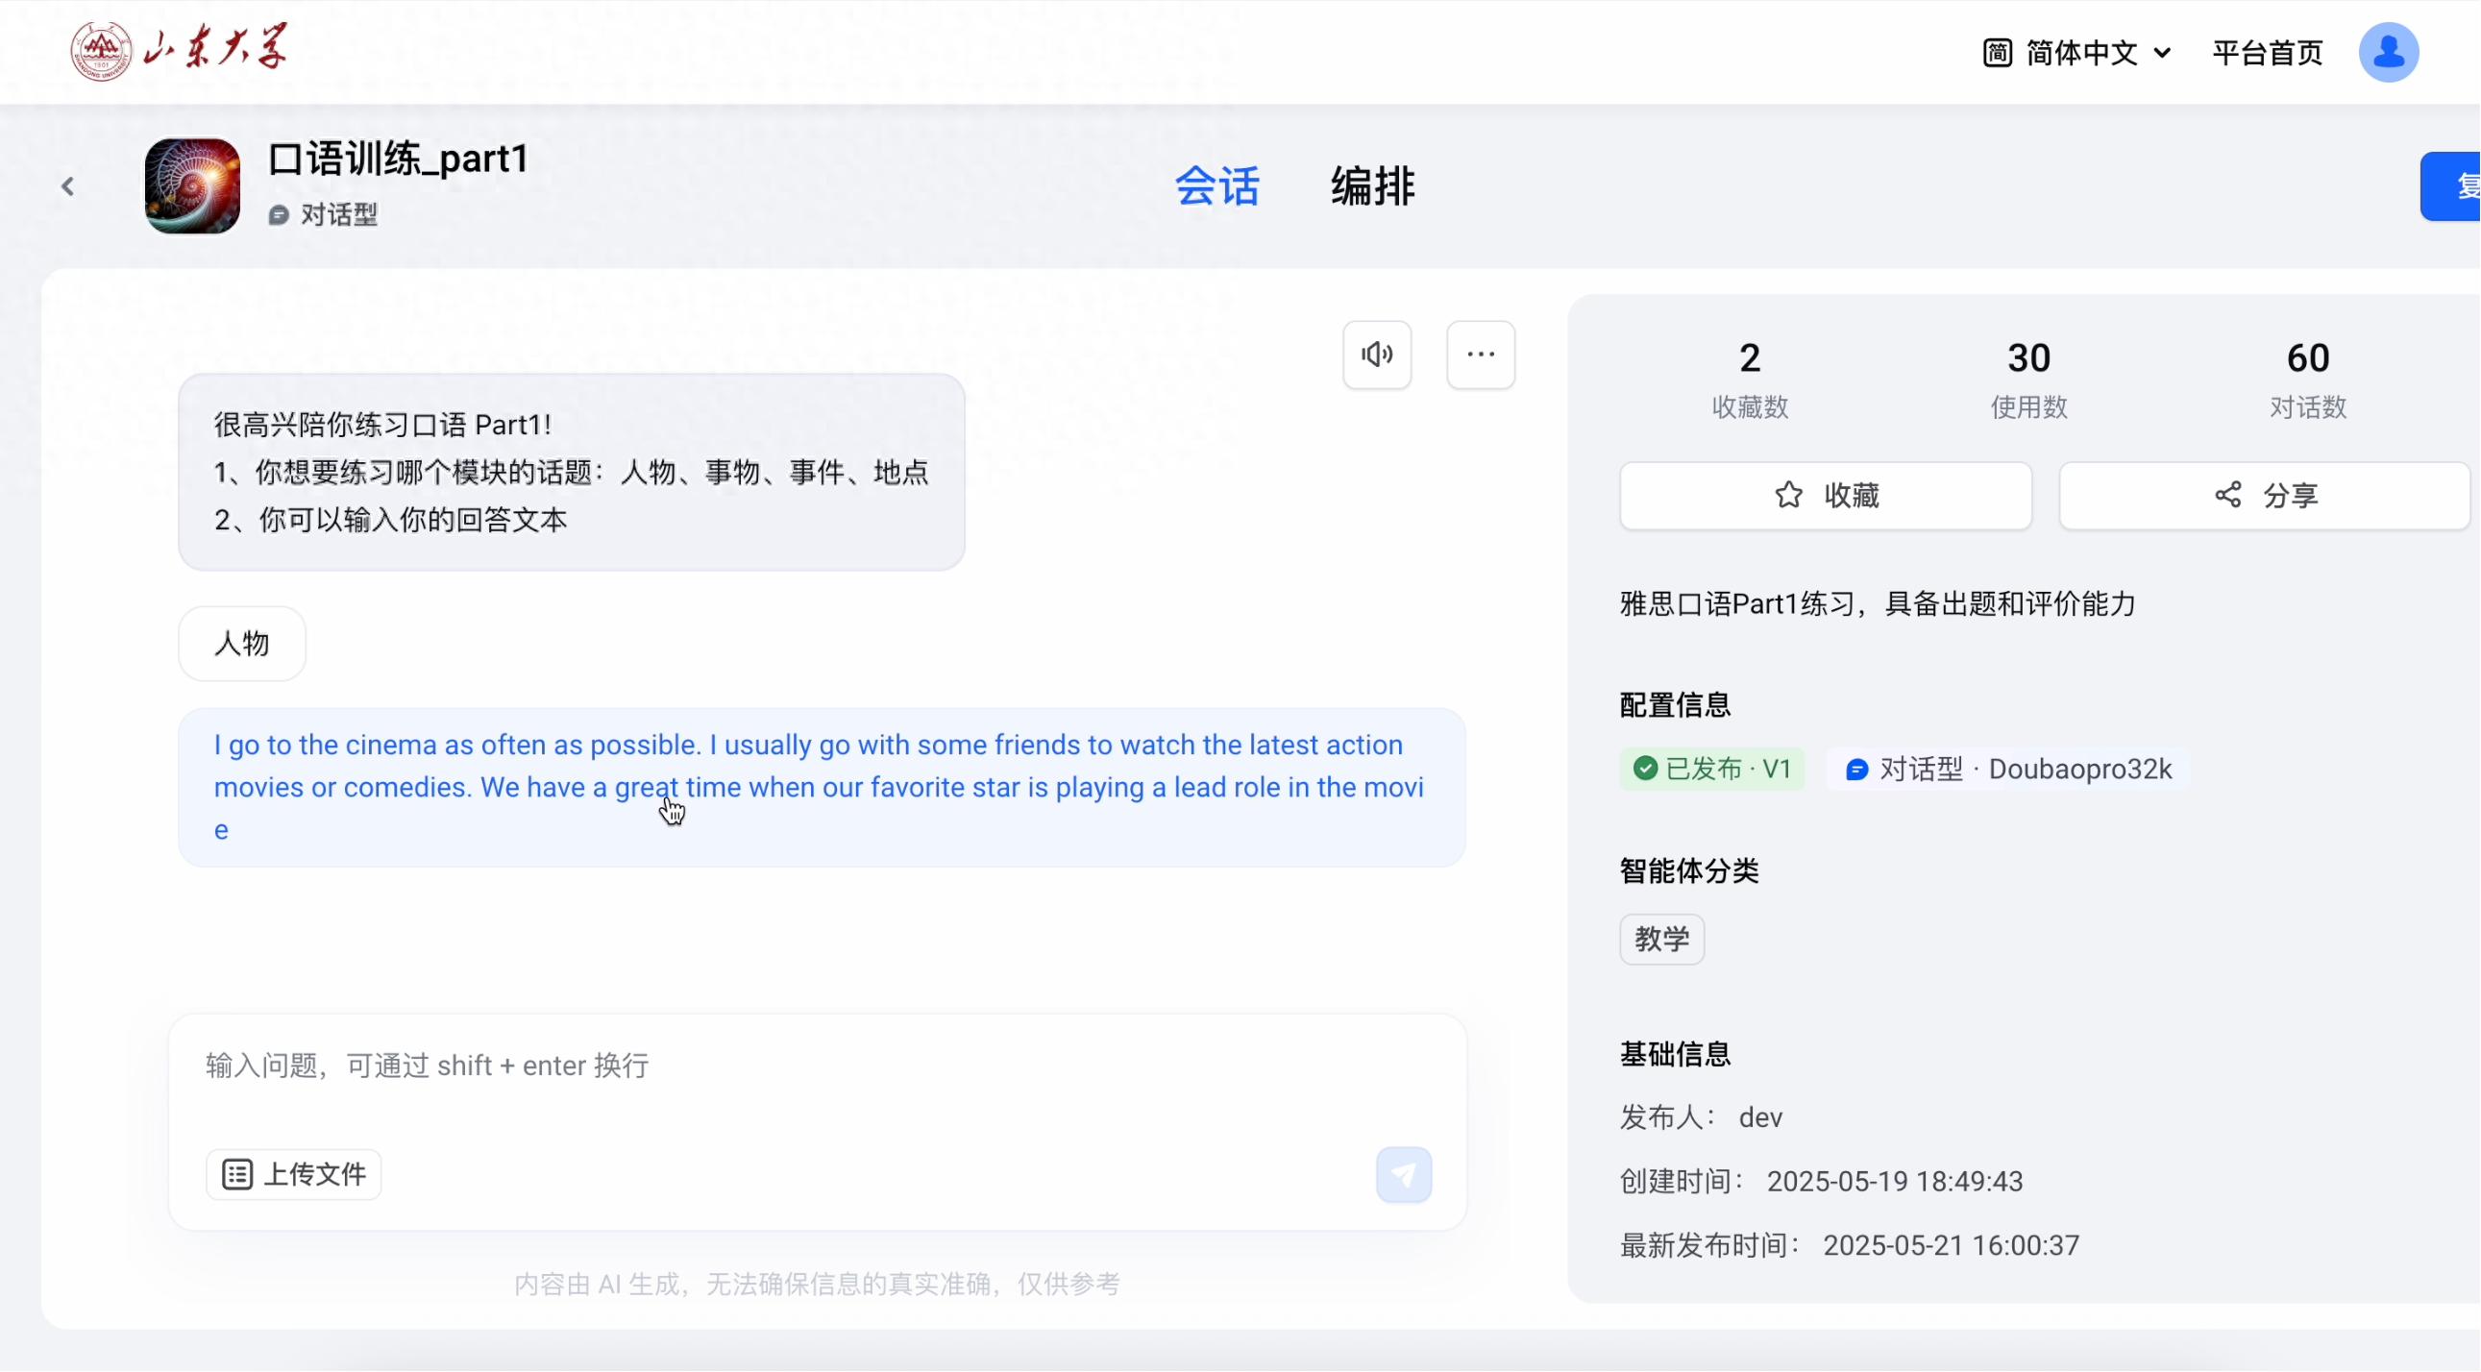This screenshot has width=2481, height=1372.
Task: Click the language selector icon beside 简体中文
Action: click(x=1997, y=53)
